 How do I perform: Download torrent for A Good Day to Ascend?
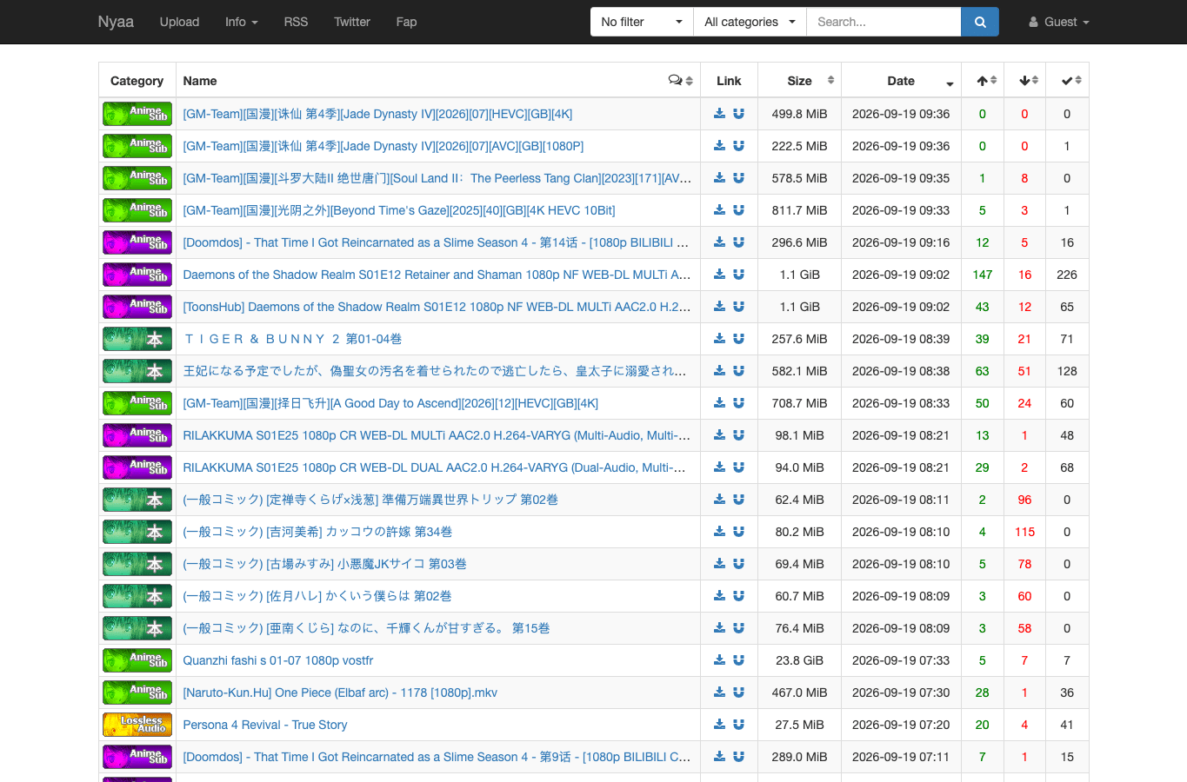pos(719,402)
